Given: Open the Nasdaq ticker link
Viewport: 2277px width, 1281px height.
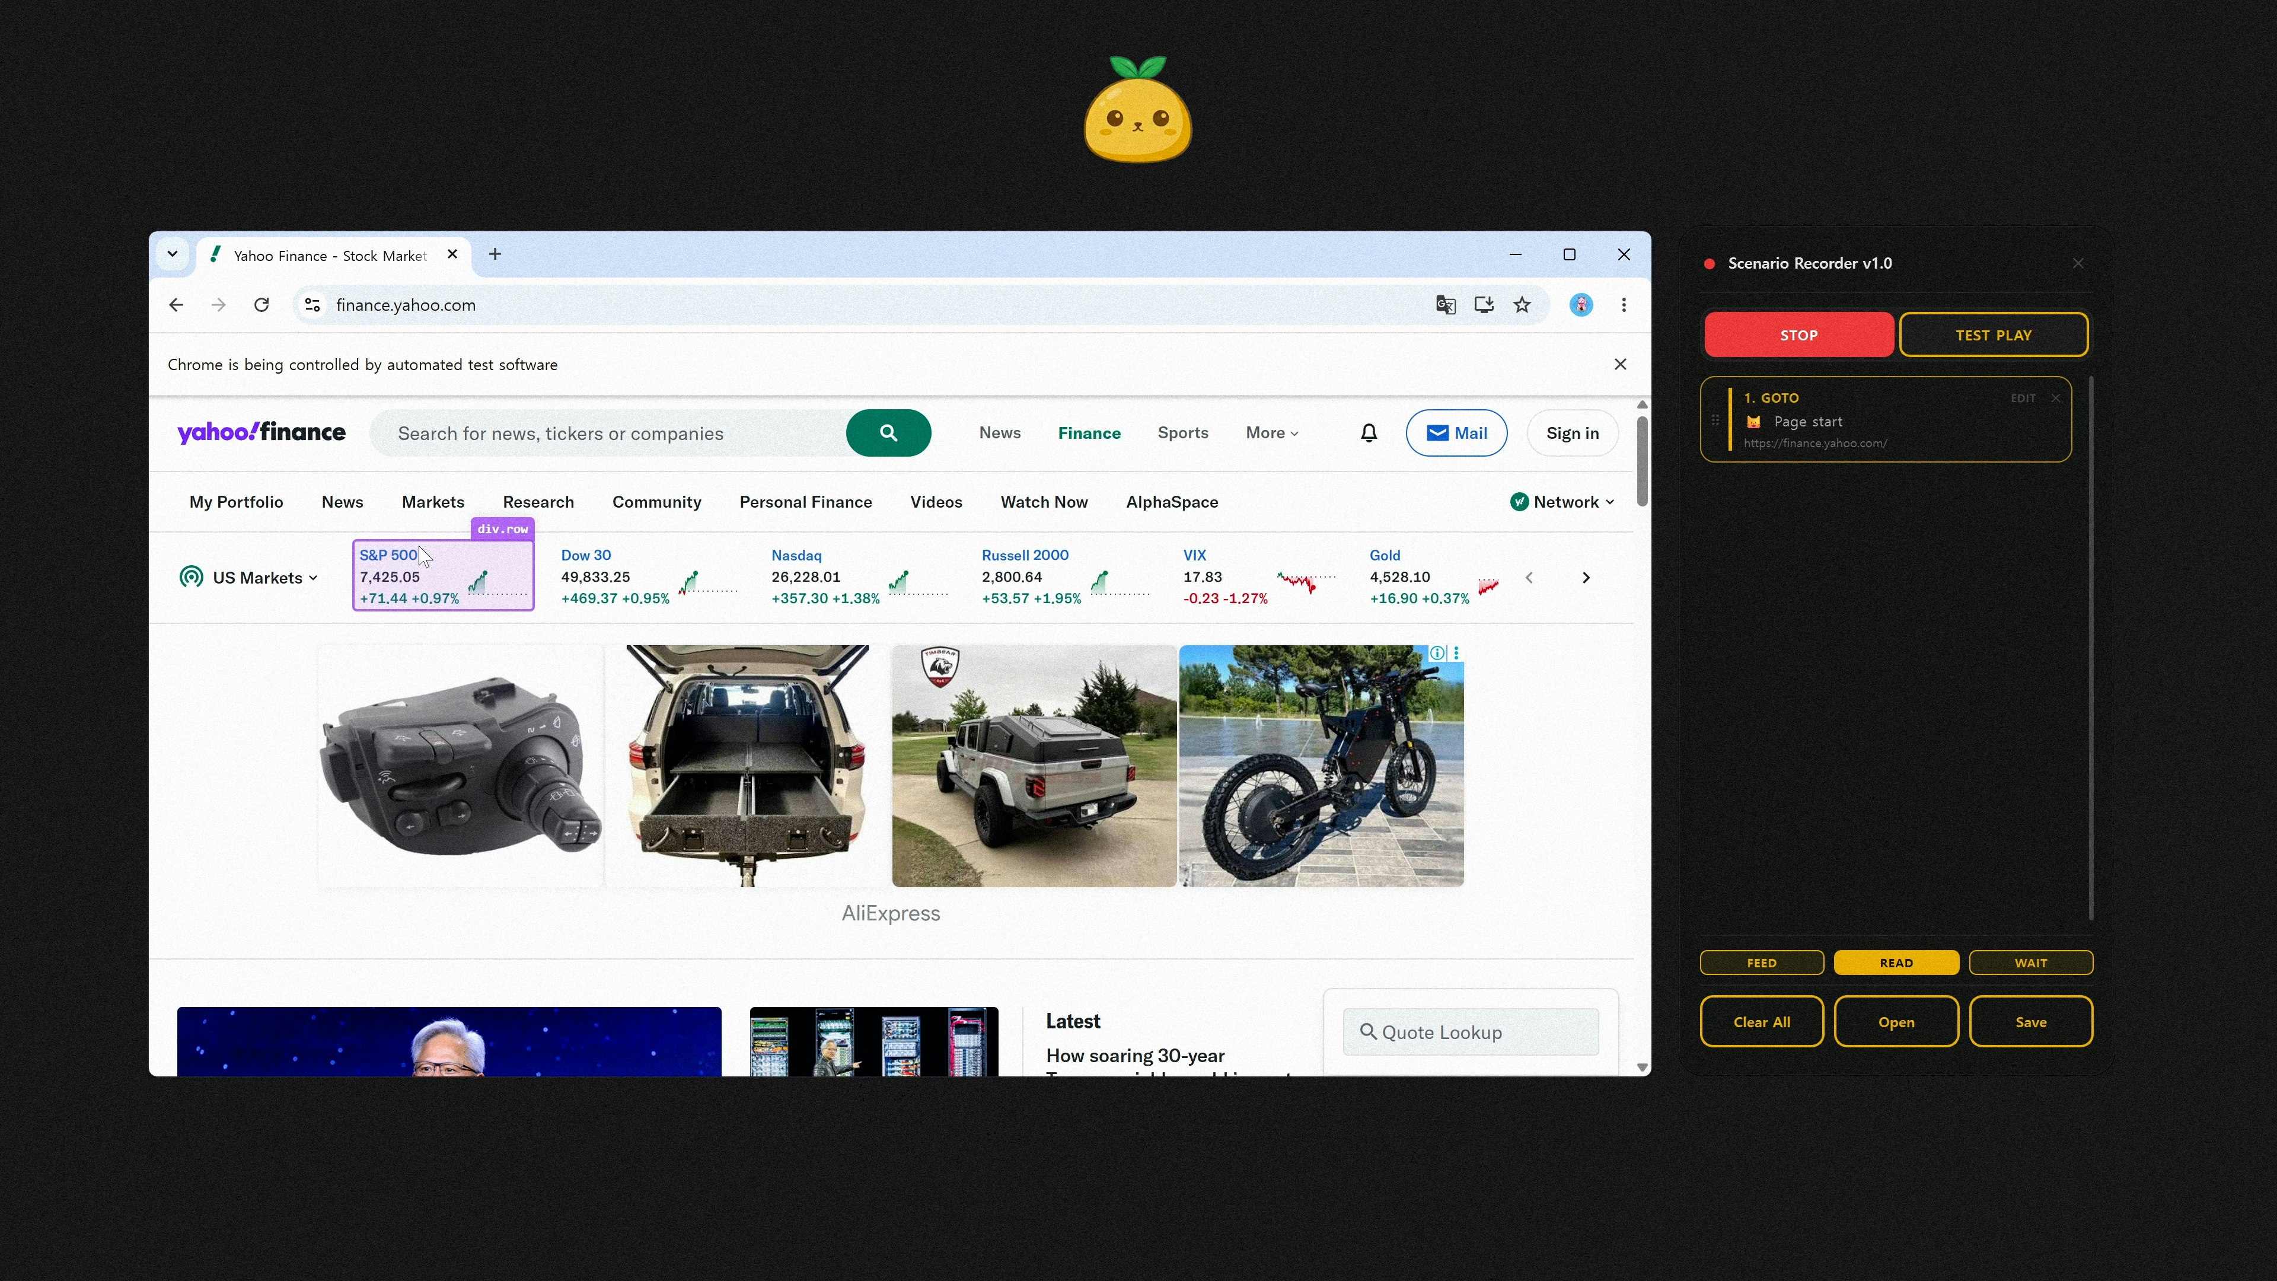Looking at the screenshot, I should 796,555.
